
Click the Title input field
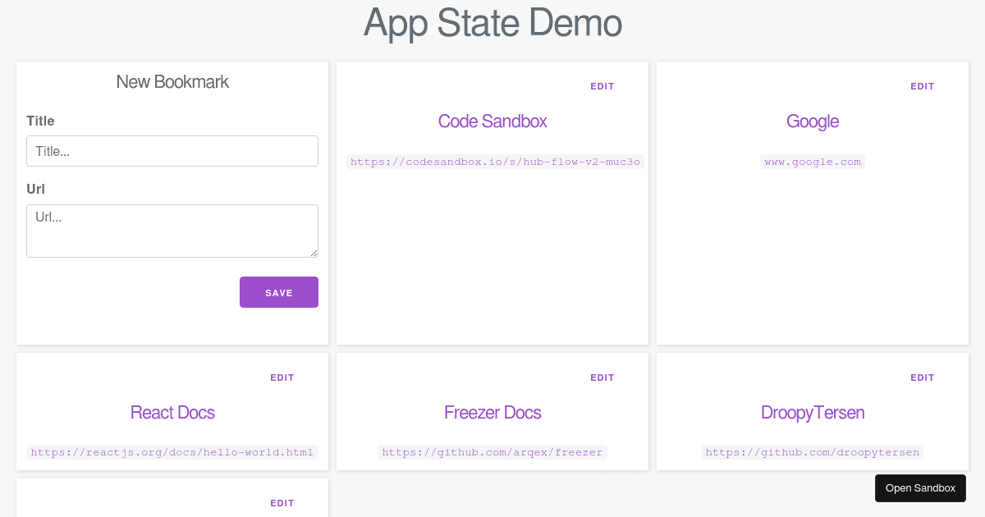point(172,151)
